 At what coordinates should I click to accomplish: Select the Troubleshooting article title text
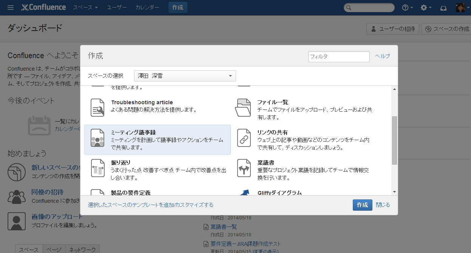click(x=142, y=102)
